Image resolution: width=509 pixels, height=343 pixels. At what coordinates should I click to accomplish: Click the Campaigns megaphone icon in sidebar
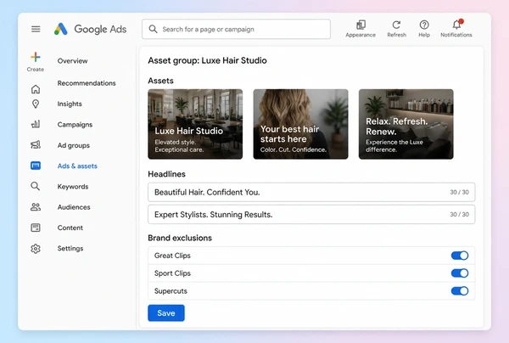coord(36,145)
